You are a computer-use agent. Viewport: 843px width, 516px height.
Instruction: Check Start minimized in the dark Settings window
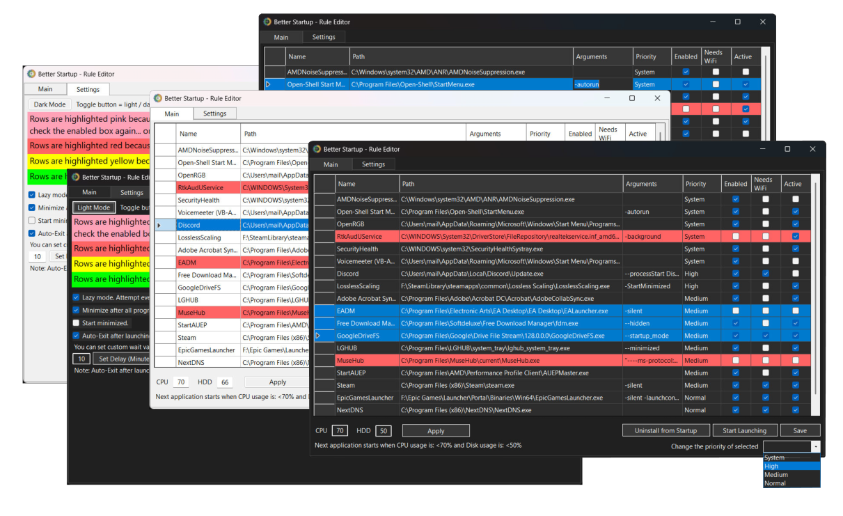tap(77, 323)
